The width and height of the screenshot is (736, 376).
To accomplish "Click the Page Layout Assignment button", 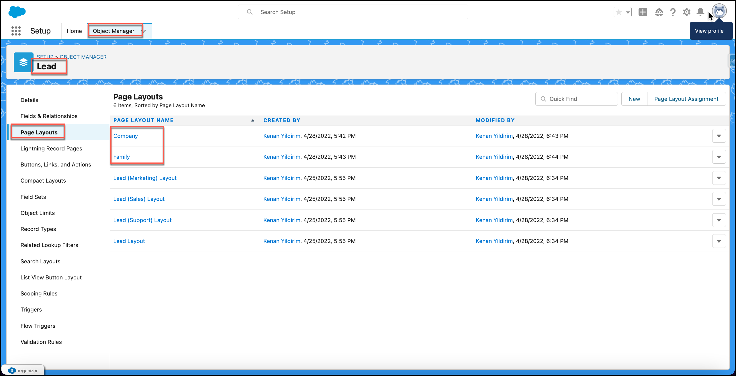I will (686, 99).
